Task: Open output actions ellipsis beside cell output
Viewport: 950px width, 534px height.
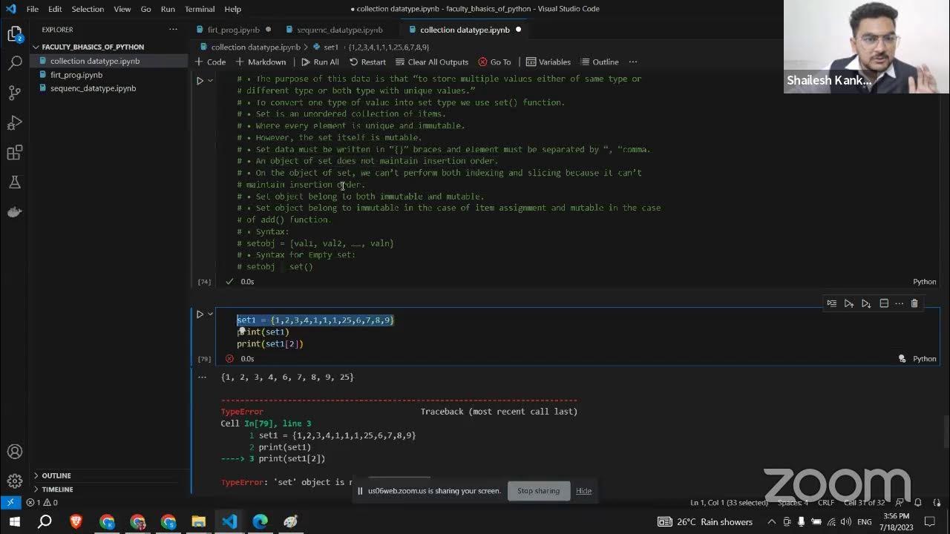Action: pyautogui.click(x=201, y=377)
